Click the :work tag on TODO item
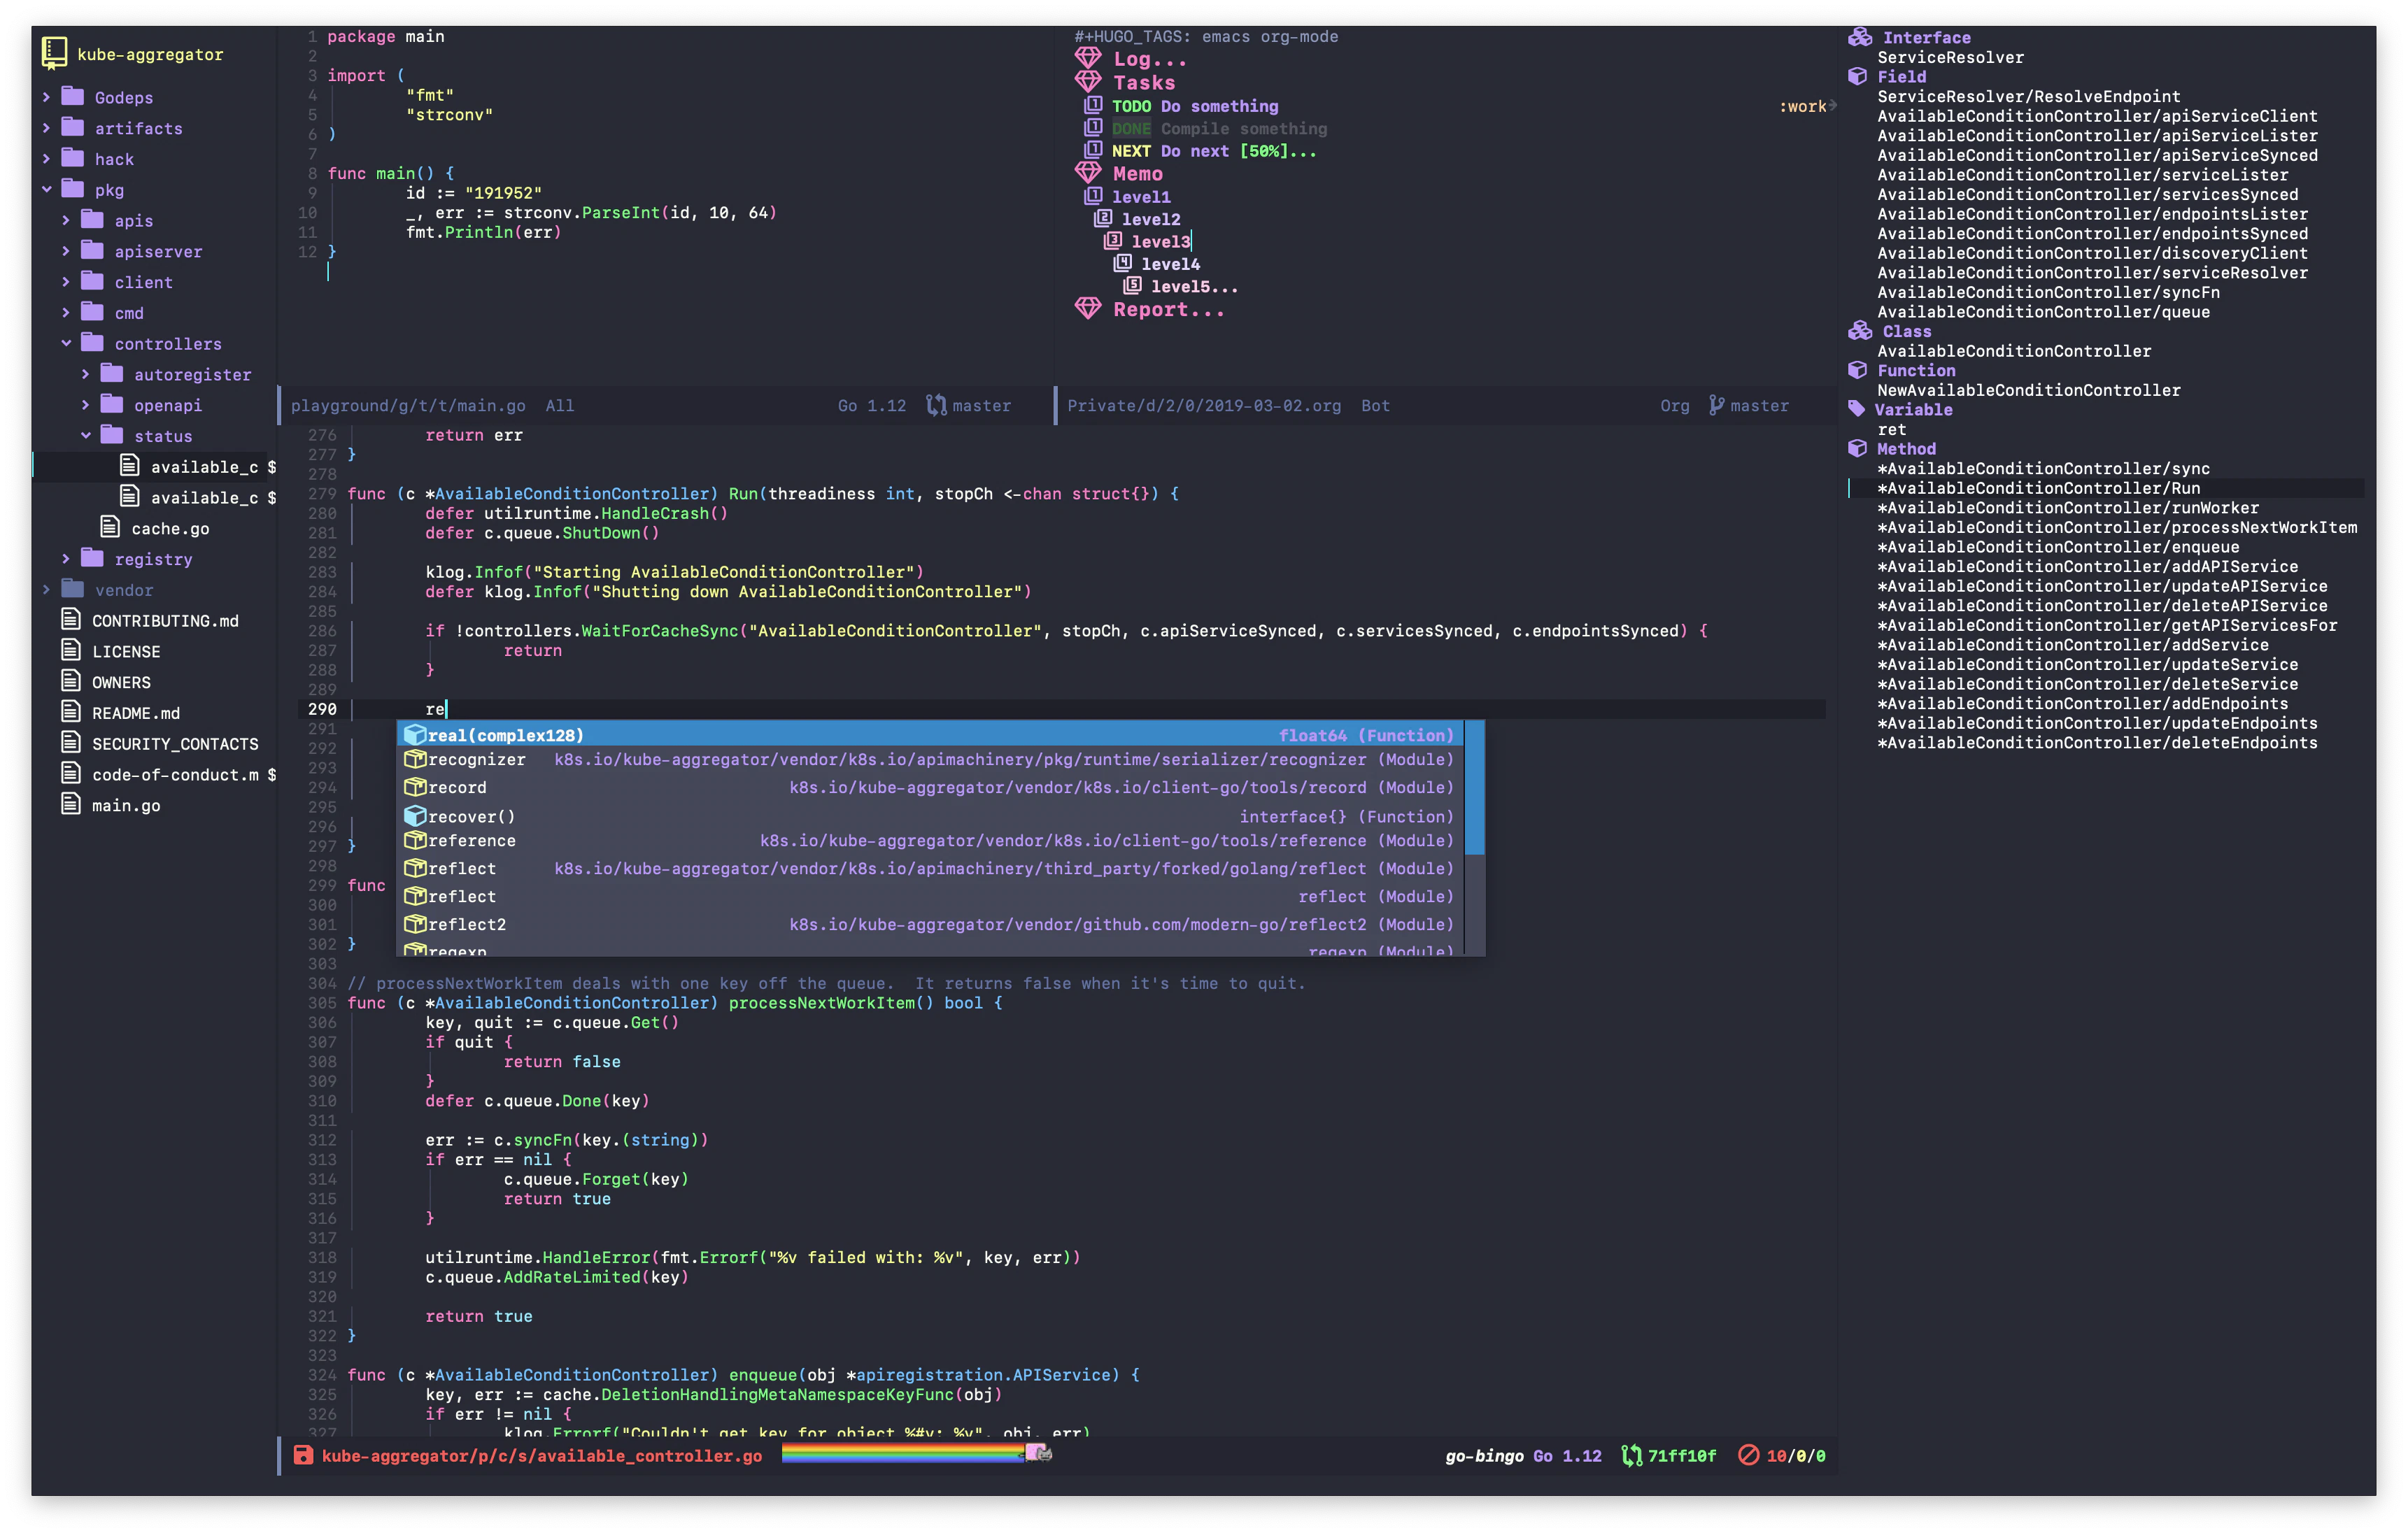The height and width of the screenshot is (1533, 2408). [1803, 106]
